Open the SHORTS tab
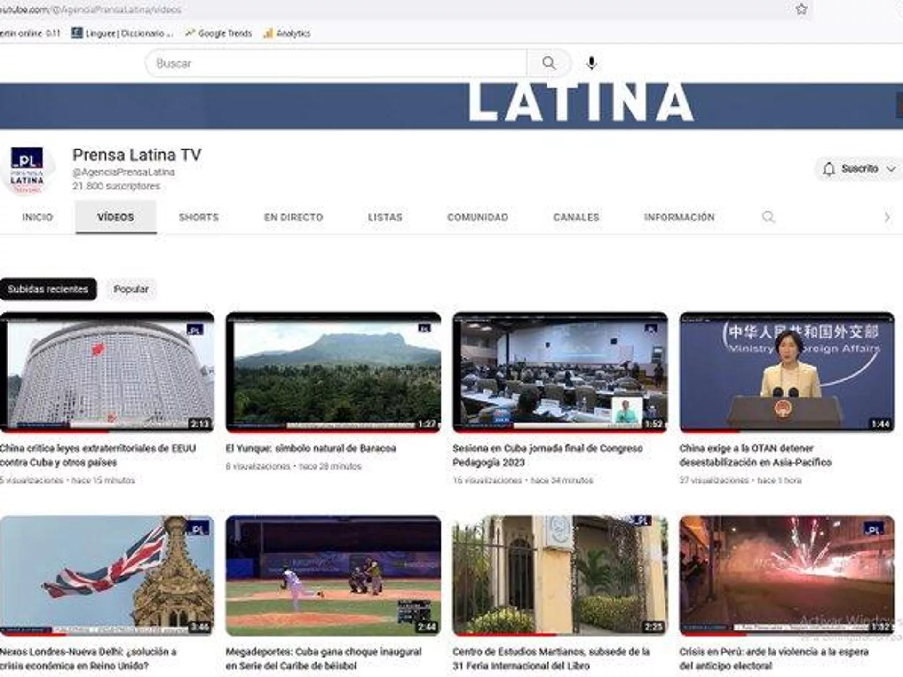The image size is (903, 677). pos(198,217)
